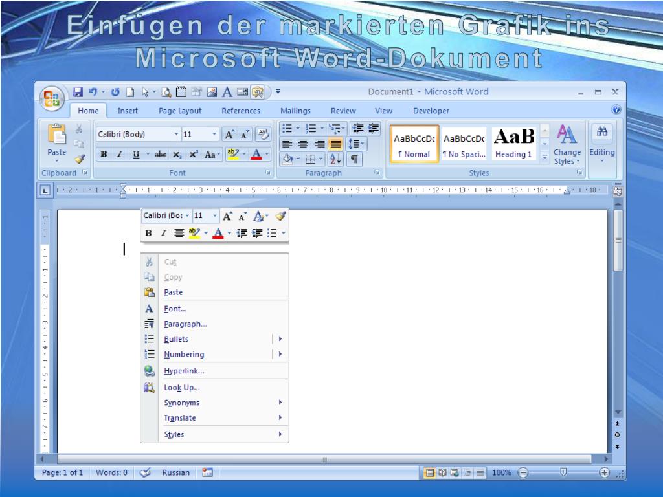The image size is (663, 497).
Task: Apply the Normal style
Action: 414,144
